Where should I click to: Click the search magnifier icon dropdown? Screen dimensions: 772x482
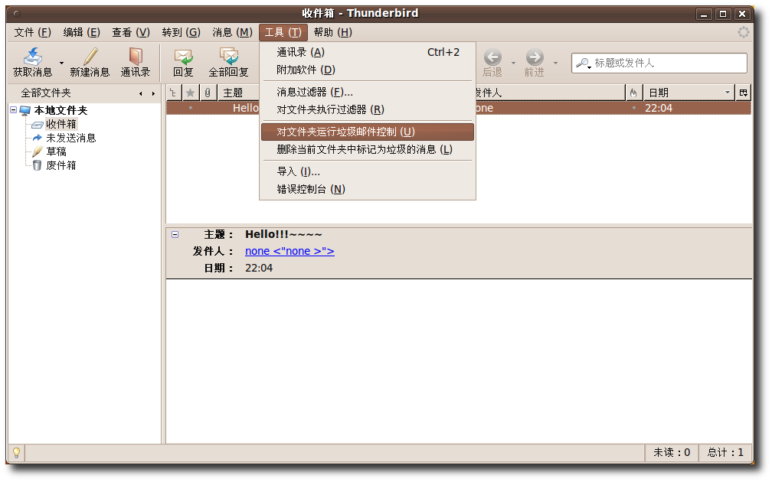[584, 63]
